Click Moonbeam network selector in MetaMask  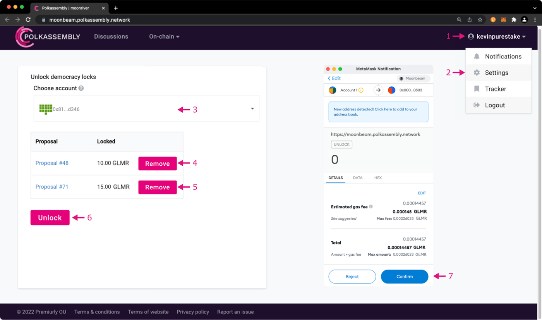pos(413,78)
